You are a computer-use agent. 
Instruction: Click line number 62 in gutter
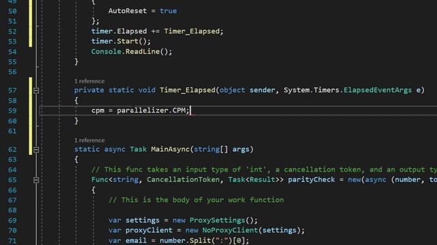click(x=12, y=150)
